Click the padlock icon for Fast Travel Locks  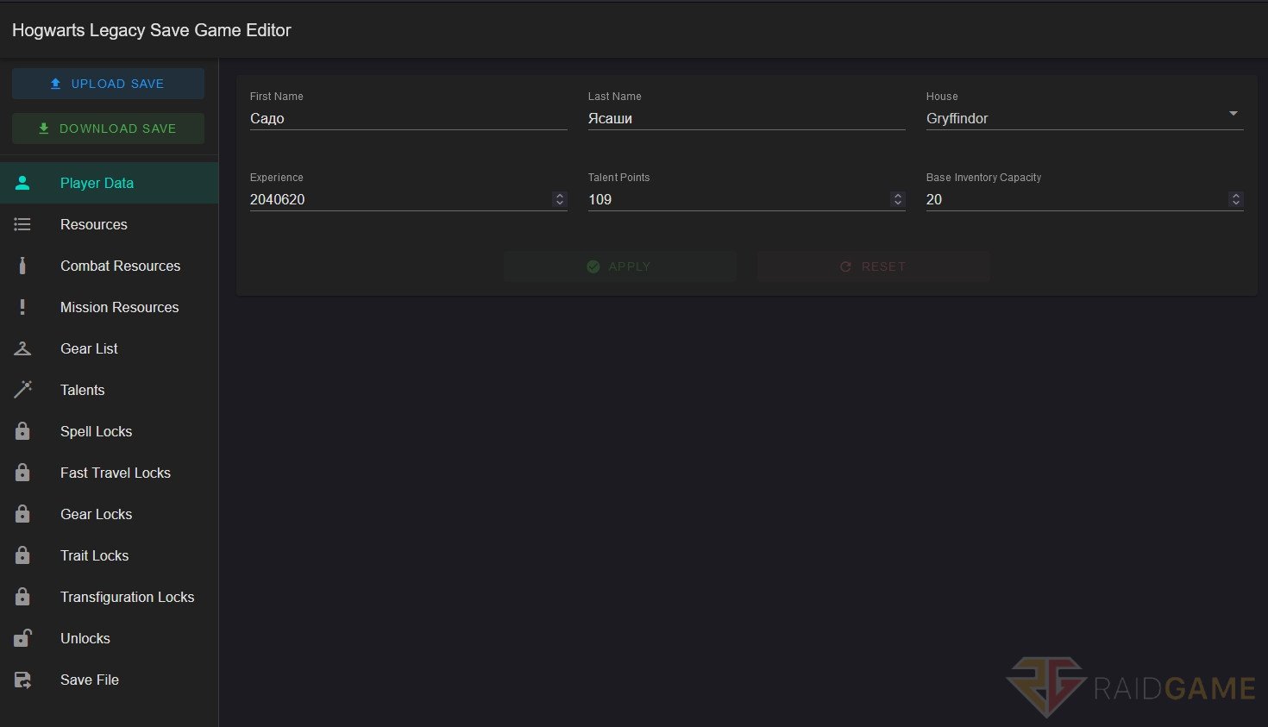click(22, 473)
